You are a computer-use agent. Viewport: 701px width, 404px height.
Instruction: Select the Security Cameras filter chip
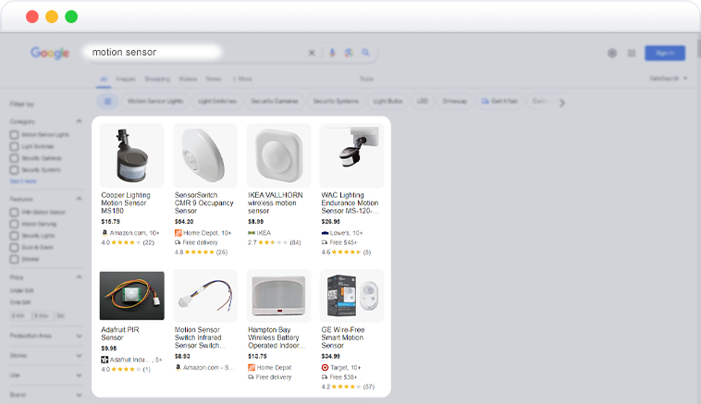(275, 102)
